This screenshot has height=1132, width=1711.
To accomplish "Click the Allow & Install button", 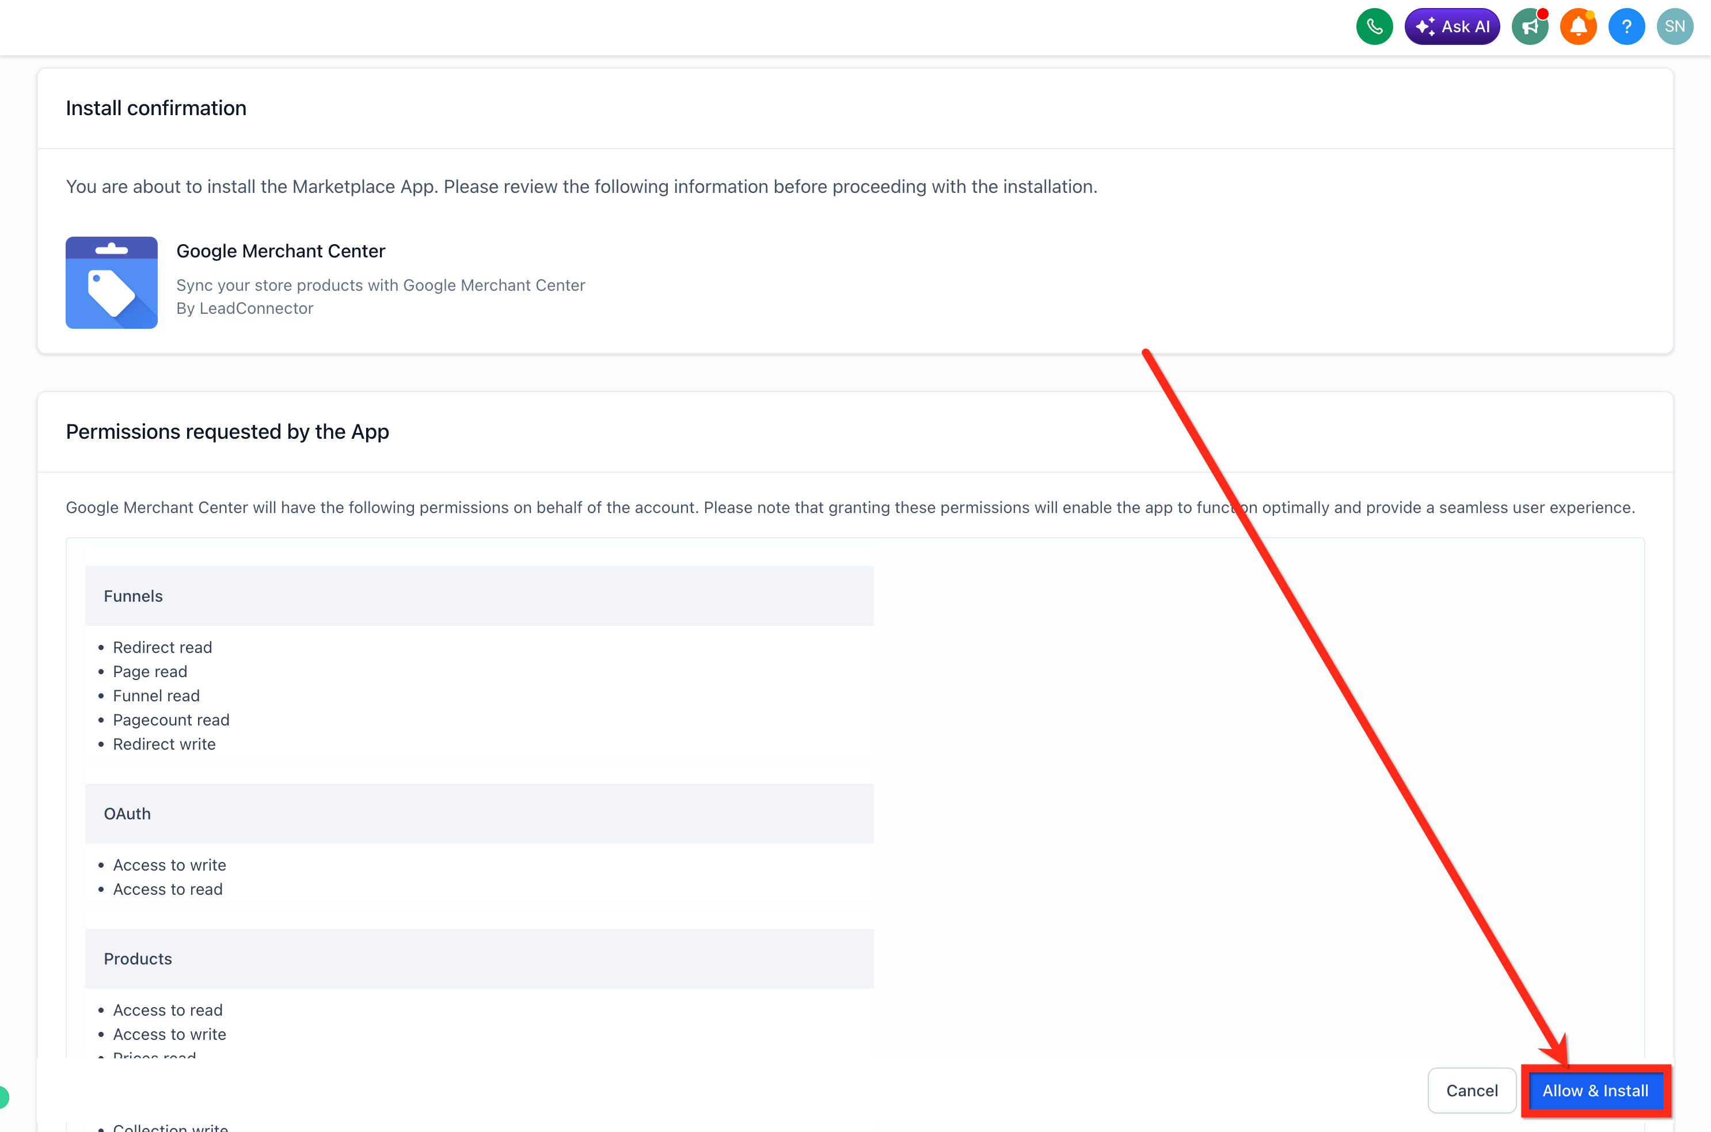I will pyautogui.click(x=1595, y=1090).
